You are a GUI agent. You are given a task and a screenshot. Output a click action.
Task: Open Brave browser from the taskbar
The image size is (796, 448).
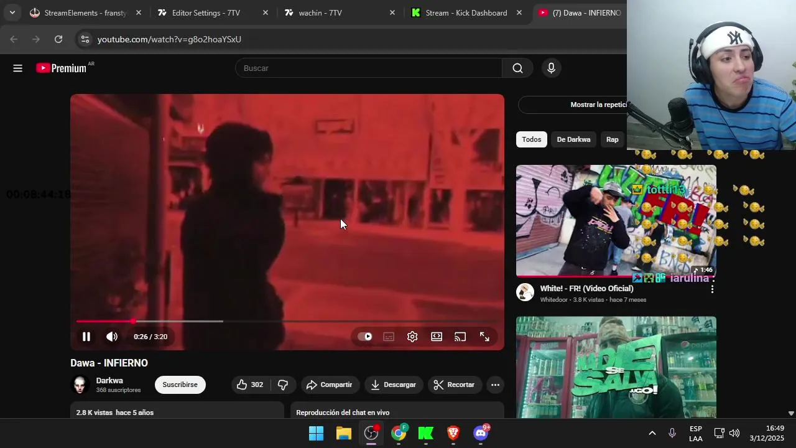tap(453, 433)
